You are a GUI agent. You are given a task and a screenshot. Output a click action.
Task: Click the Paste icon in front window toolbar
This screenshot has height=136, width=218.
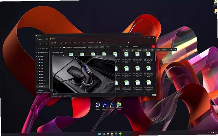pos(70,42)
